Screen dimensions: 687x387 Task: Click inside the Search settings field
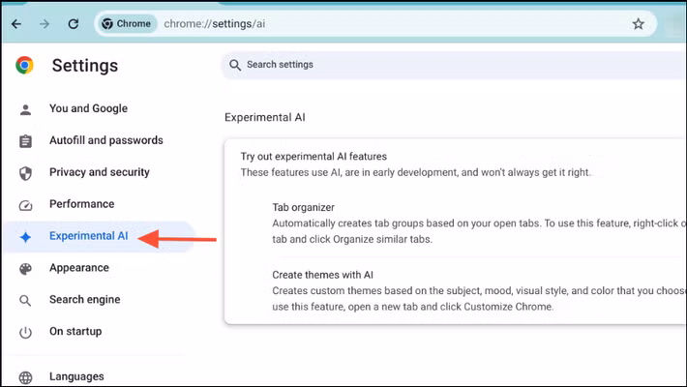click(454, 65)
